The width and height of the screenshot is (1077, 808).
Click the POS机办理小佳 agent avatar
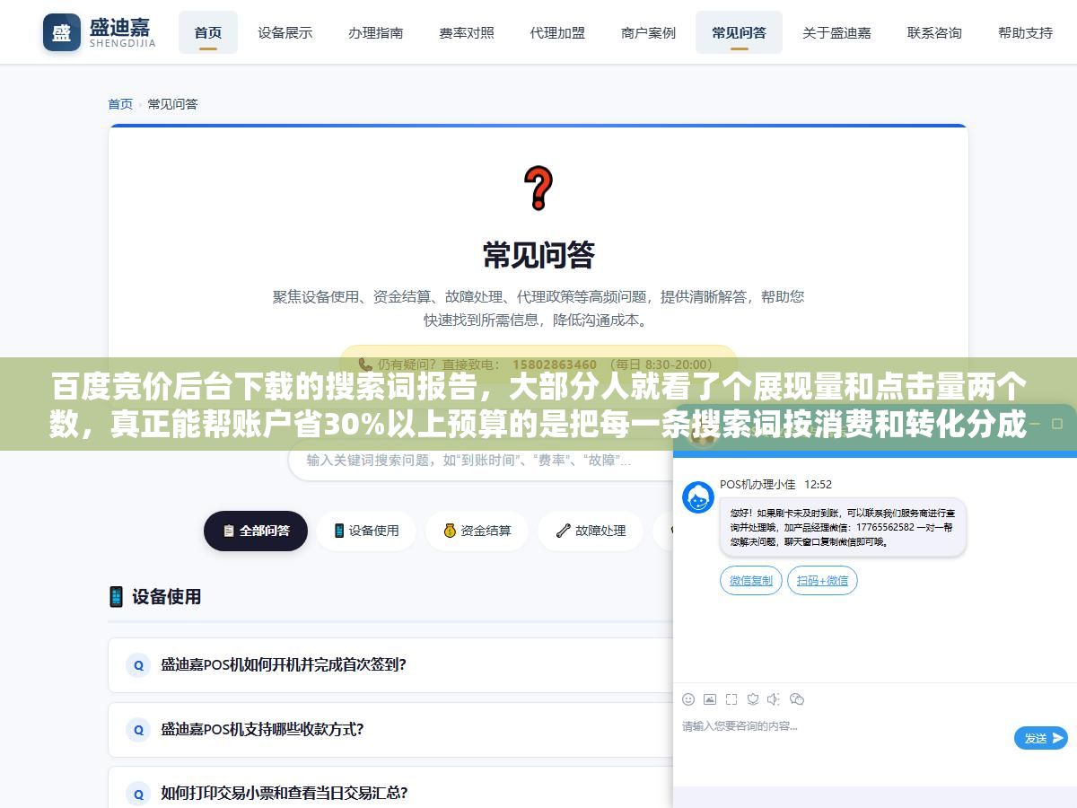tap(698, 497)
